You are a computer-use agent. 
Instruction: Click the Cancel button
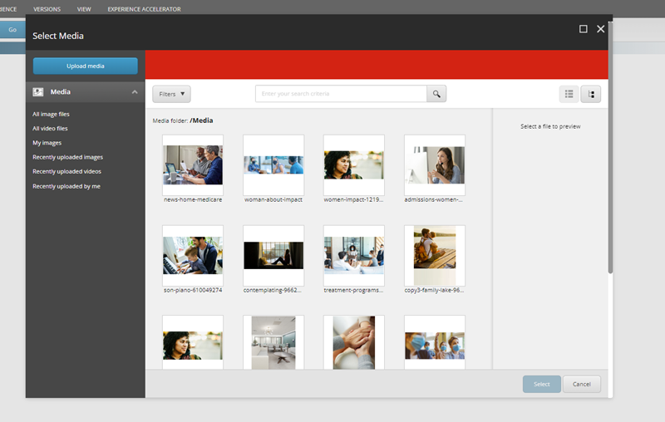[x=581, y=385]
